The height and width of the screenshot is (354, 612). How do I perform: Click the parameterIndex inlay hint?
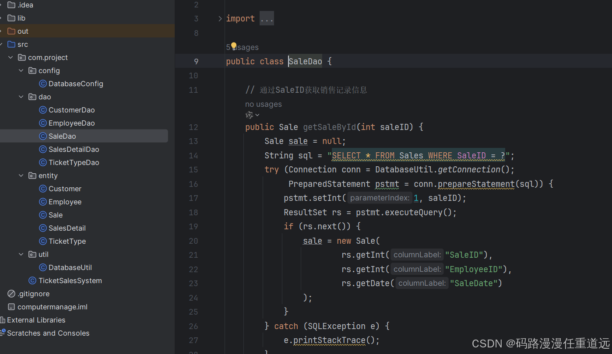point(380,198)
